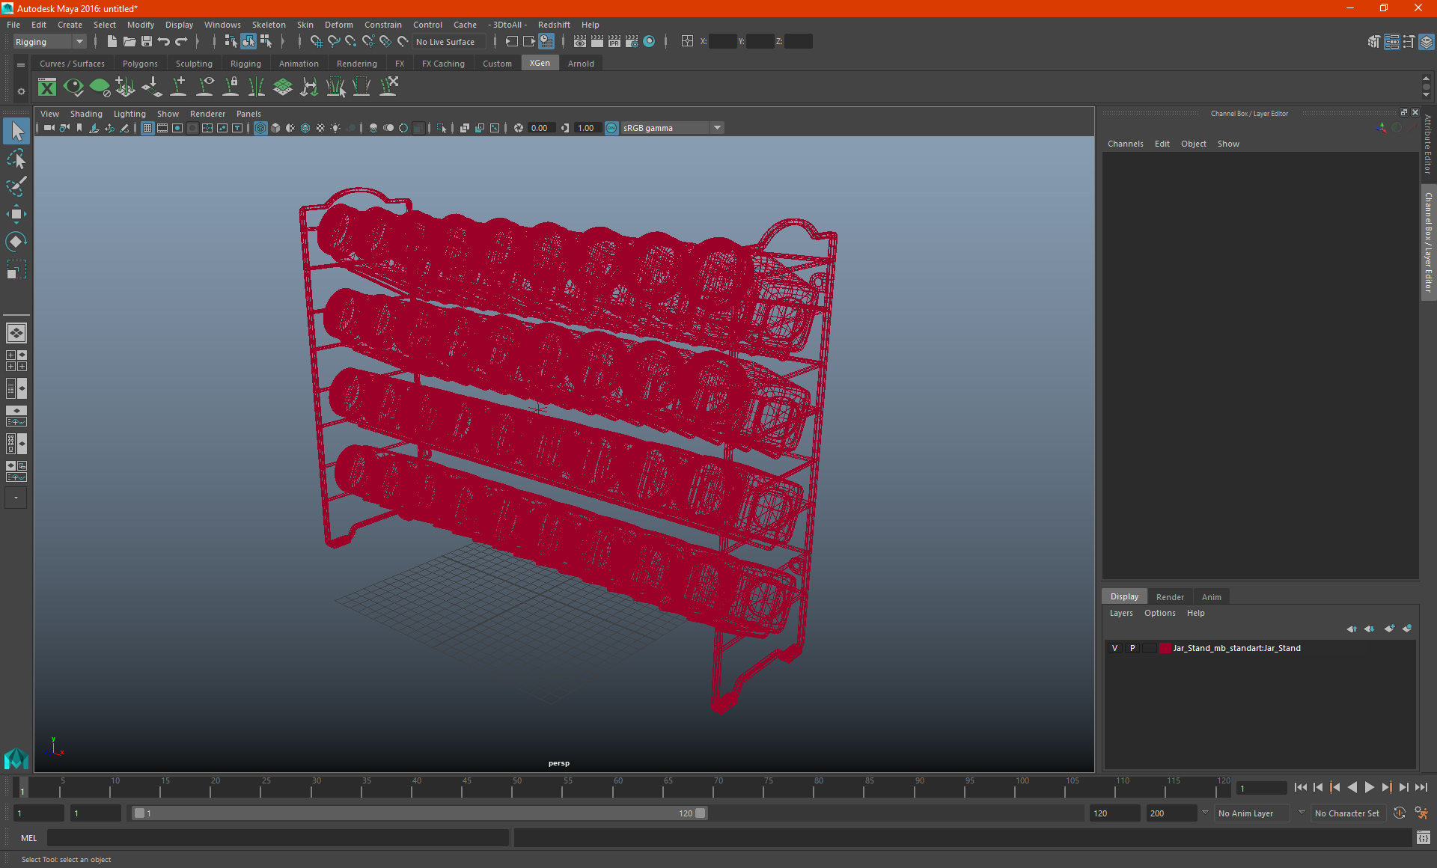1437x868 pixels.
Task: Toggle P playback of Jar_Stand layer
Action: (x=1132, y=647)
